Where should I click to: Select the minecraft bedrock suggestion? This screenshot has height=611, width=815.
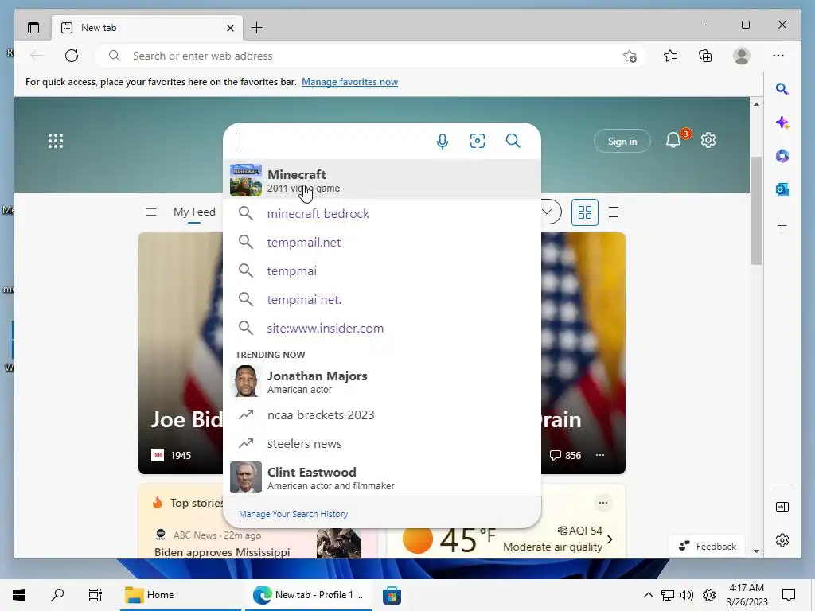click(382, 213)
